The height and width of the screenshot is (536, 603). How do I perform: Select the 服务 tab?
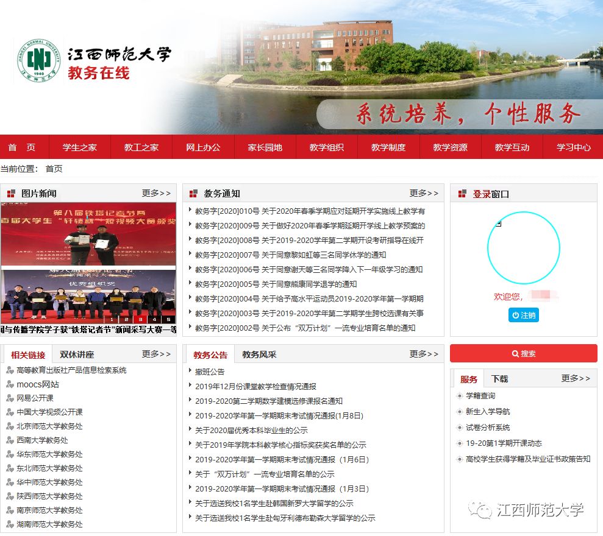(x=469, y=379)
